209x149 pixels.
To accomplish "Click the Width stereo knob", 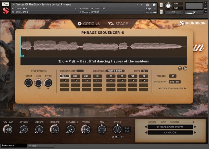I will coord(86,129).
